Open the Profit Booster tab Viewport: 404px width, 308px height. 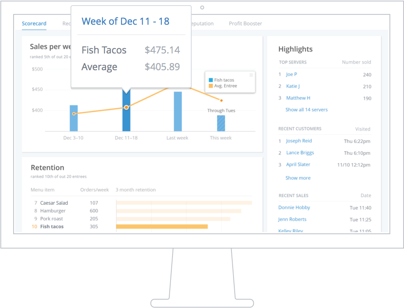pos(245,24)
